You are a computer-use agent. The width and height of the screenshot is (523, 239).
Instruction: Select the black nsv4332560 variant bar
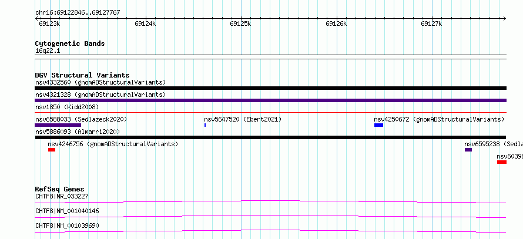pos(270,88)
